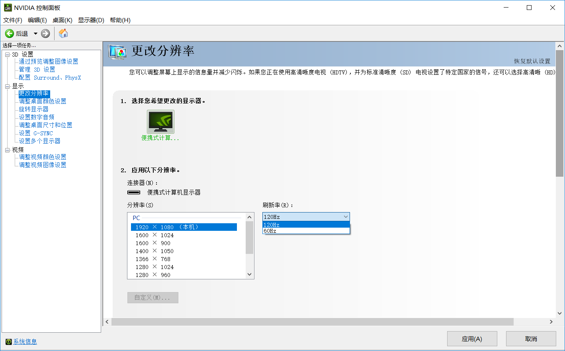This screenshot has width=565, height=351.
Task: Click the horizontal scrollbar right arrow
Action: pos(551,322)
